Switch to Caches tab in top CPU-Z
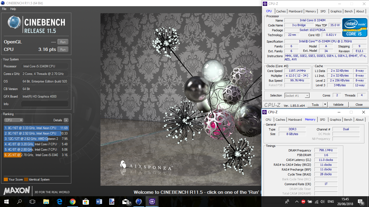369x207 pixels. coord(281,11)
